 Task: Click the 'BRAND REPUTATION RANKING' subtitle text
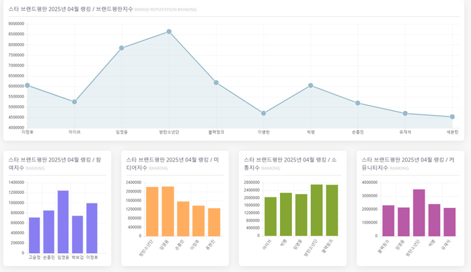point(166,9)
